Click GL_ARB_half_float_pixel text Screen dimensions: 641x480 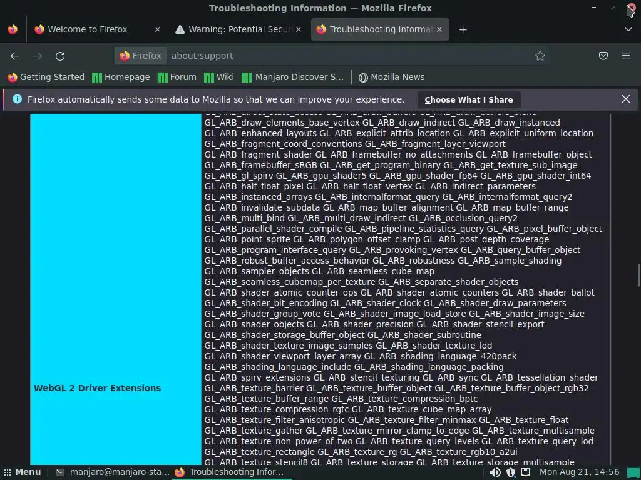click(x=254, y=186)
